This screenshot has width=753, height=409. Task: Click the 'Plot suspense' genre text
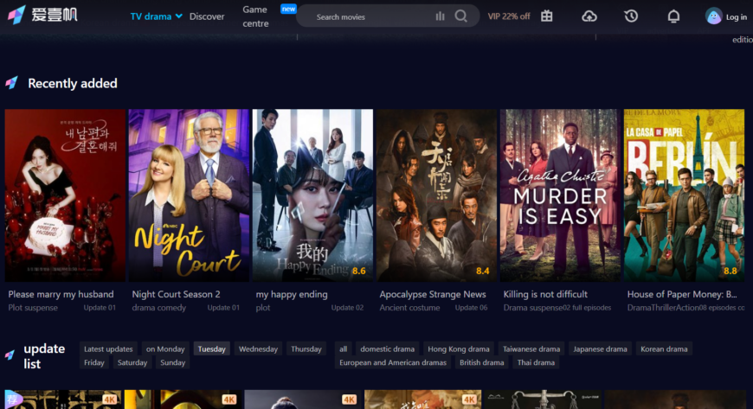(x=33, y=308)
